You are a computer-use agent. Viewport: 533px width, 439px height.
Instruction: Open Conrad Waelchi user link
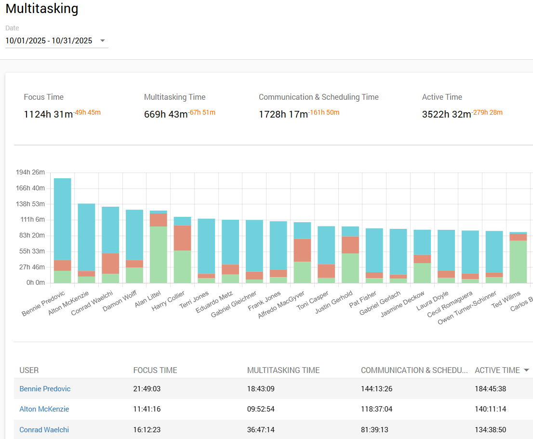44,429
